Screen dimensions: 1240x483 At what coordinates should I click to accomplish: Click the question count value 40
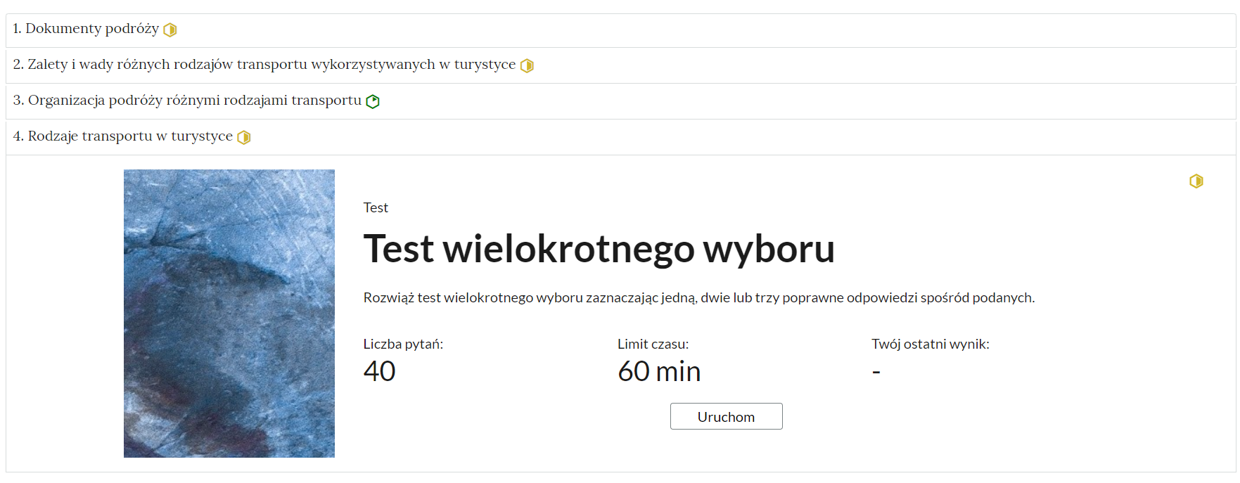(x=380, y=371)
